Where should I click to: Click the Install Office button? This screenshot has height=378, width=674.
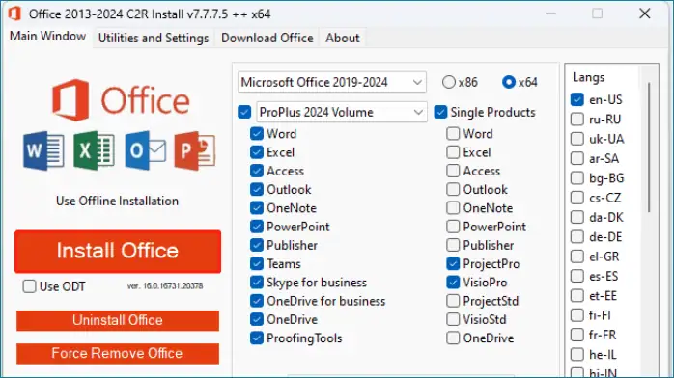pyautogui.click(x=118, y=252)
